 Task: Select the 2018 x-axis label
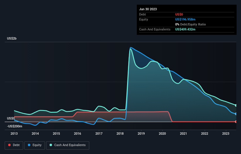[120, 134]
